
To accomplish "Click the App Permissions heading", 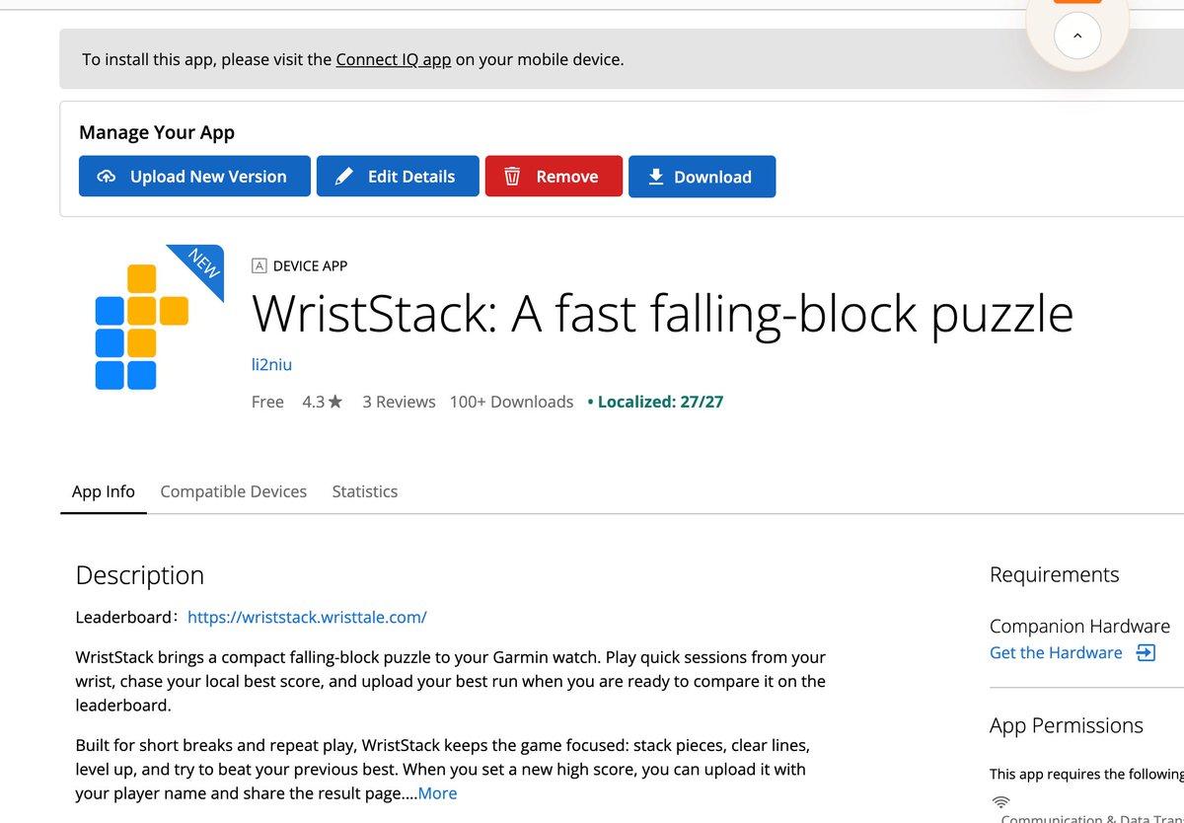I will pos(1067,726).
